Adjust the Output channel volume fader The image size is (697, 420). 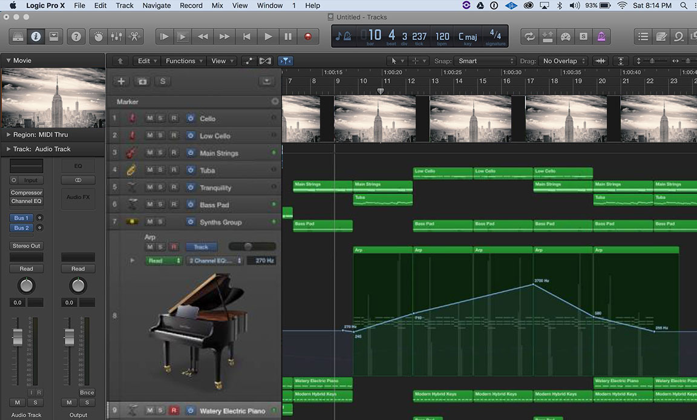(x=69, y=336)
